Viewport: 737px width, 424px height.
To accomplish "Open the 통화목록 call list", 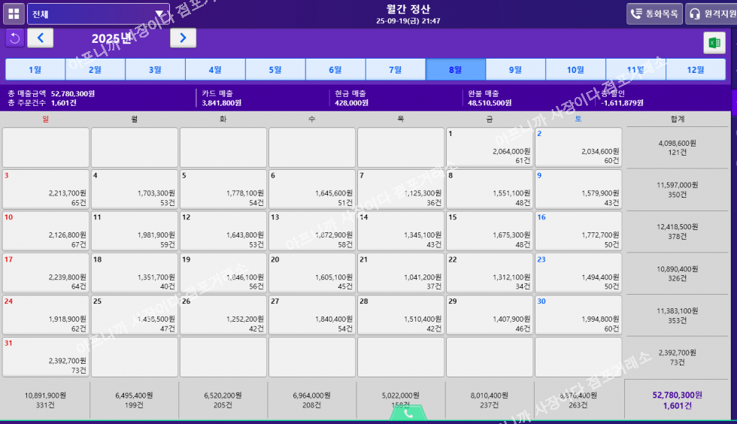I will click(654, 14).
